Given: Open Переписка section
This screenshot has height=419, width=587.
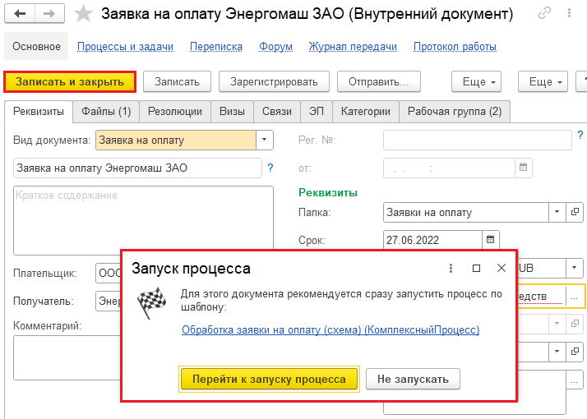Looking at the screenshot, I should (216, 47).
